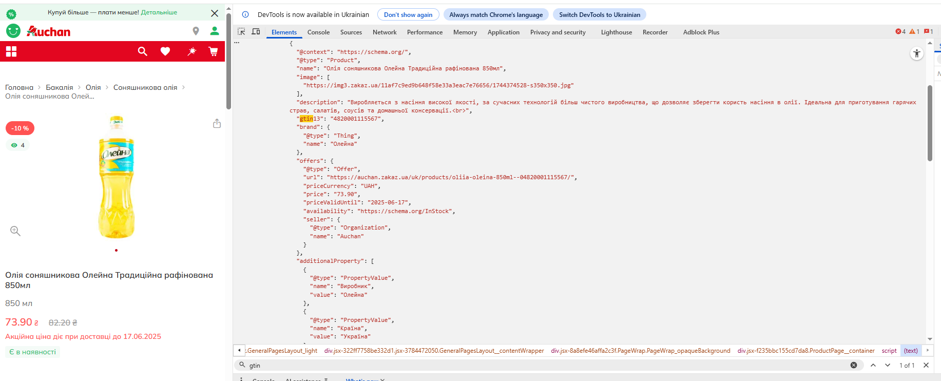Viewport: 941px width, 381px height.
Task: Click the floating accessibility button
Action: [917, 53]
